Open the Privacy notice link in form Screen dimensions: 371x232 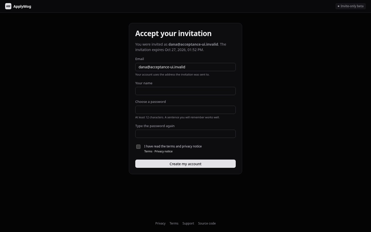click(x=164, y=151)
